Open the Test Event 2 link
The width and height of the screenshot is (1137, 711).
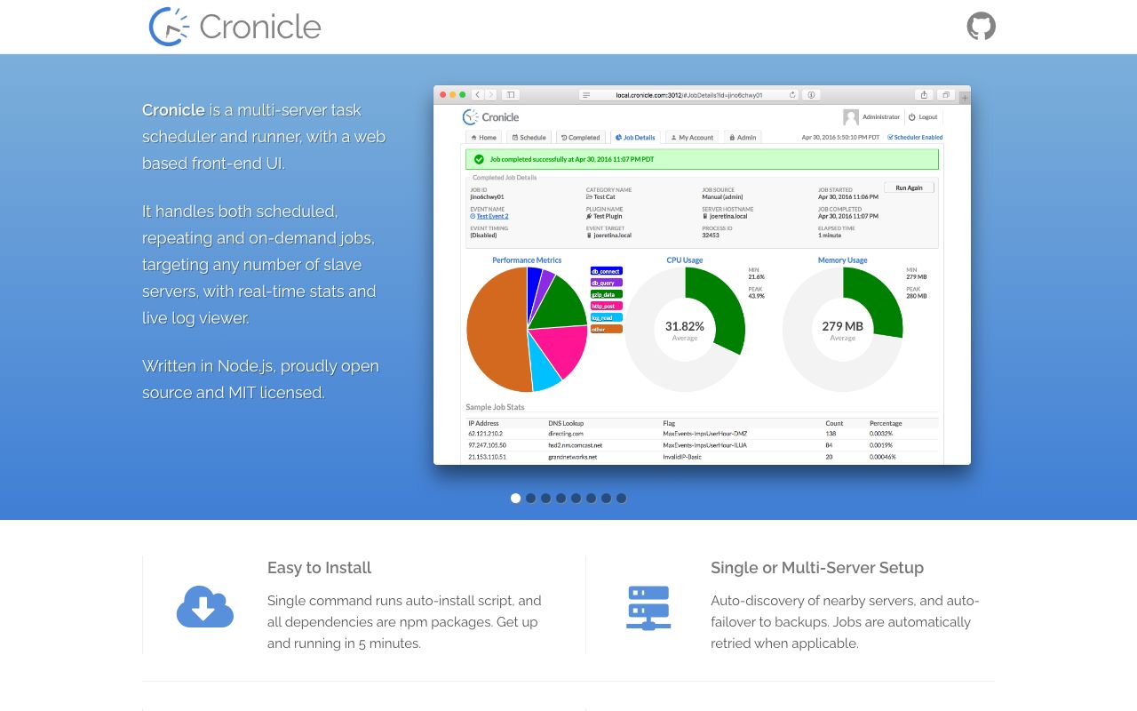click(x=492, y=216)
